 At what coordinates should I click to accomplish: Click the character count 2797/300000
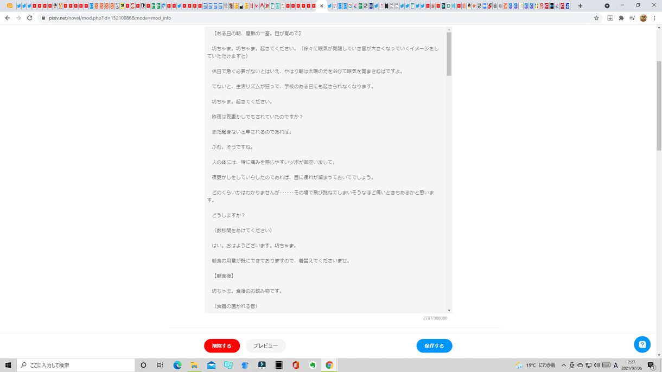435,318
